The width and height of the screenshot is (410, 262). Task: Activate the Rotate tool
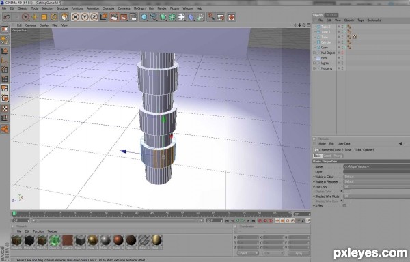click(53, 17)
